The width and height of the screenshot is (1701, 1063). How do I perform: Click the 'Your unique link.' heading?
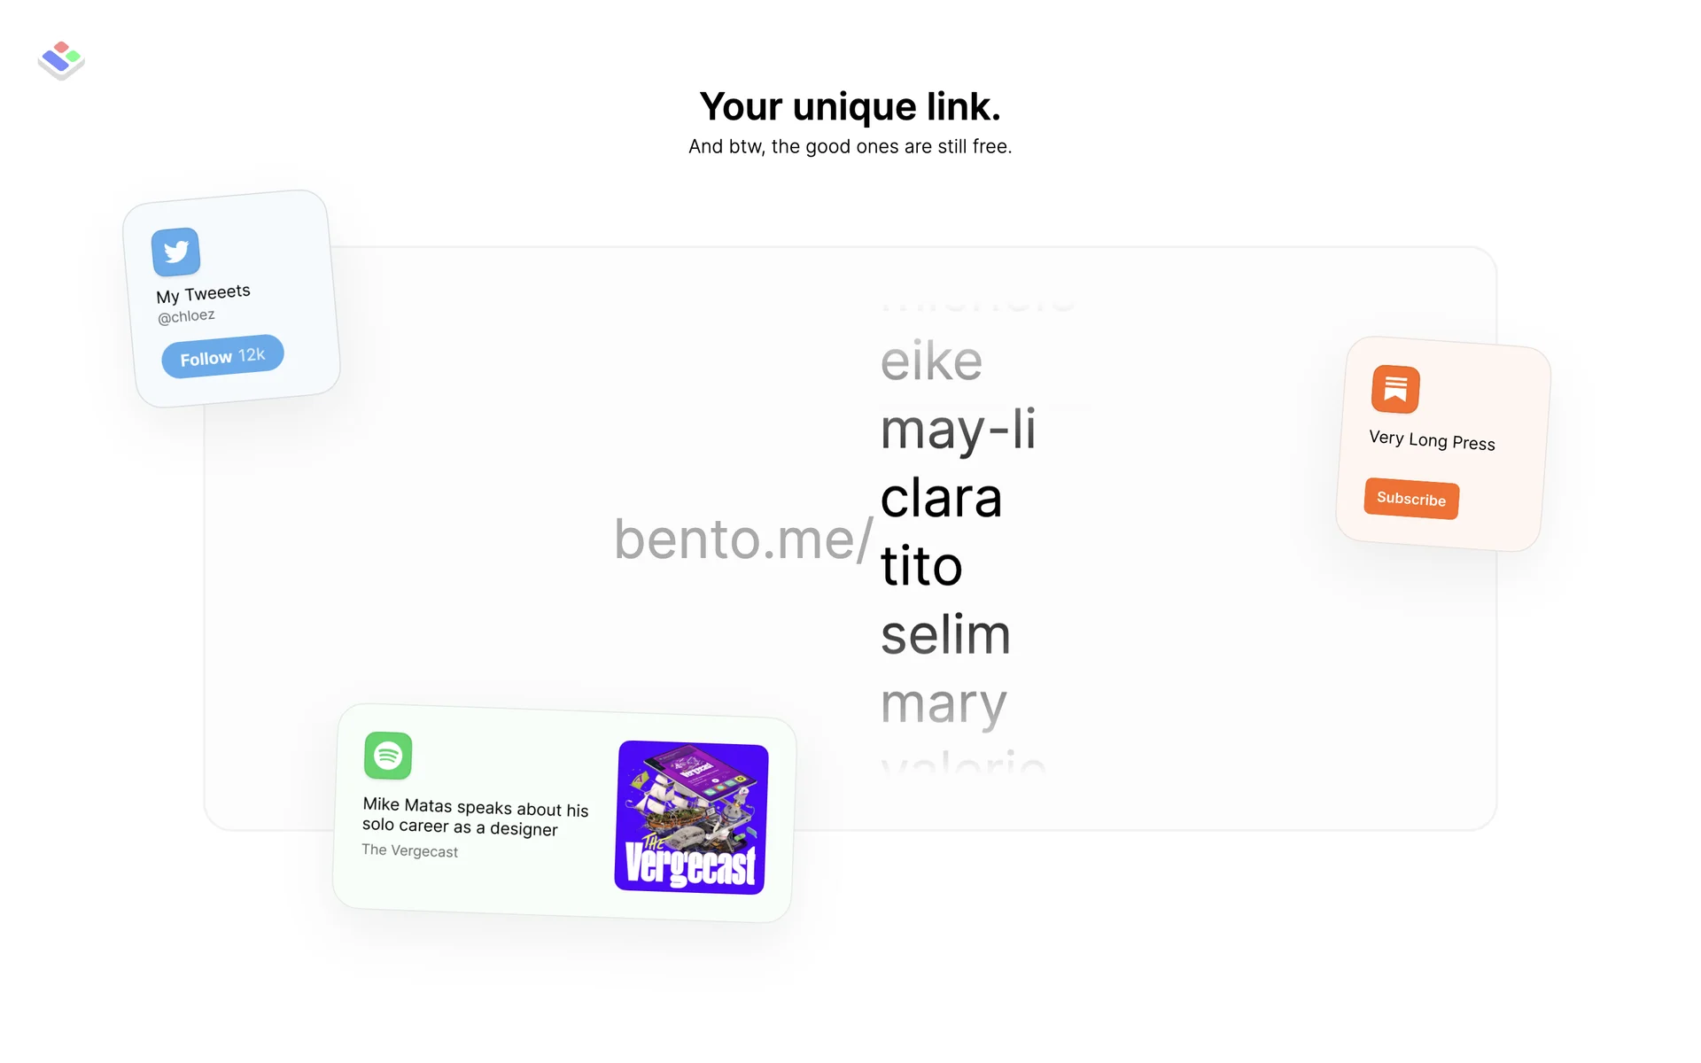click(x=850, y=107)
